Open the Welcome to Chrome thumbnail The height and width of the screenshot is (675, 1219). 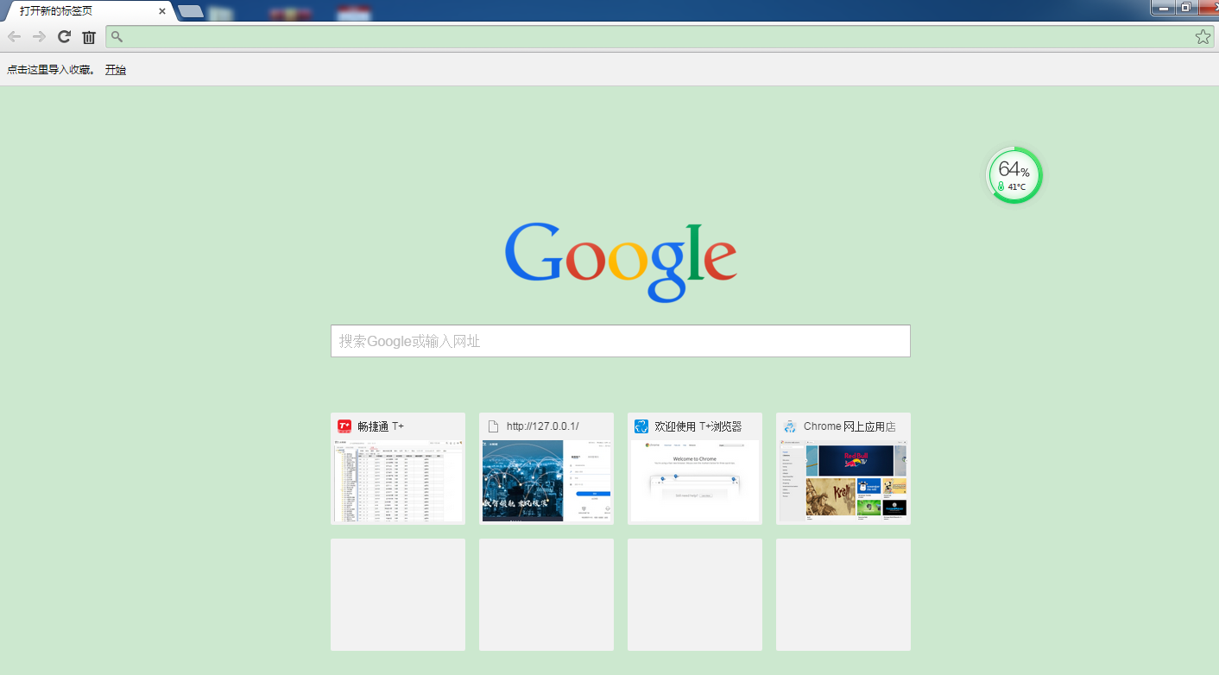click(x=695, y=481)
